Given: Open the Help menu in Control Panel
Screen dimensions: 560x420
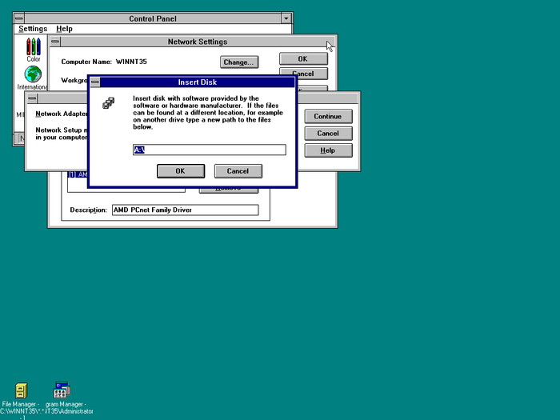Looking at the screenshot, I should click(x=64, y=29).
